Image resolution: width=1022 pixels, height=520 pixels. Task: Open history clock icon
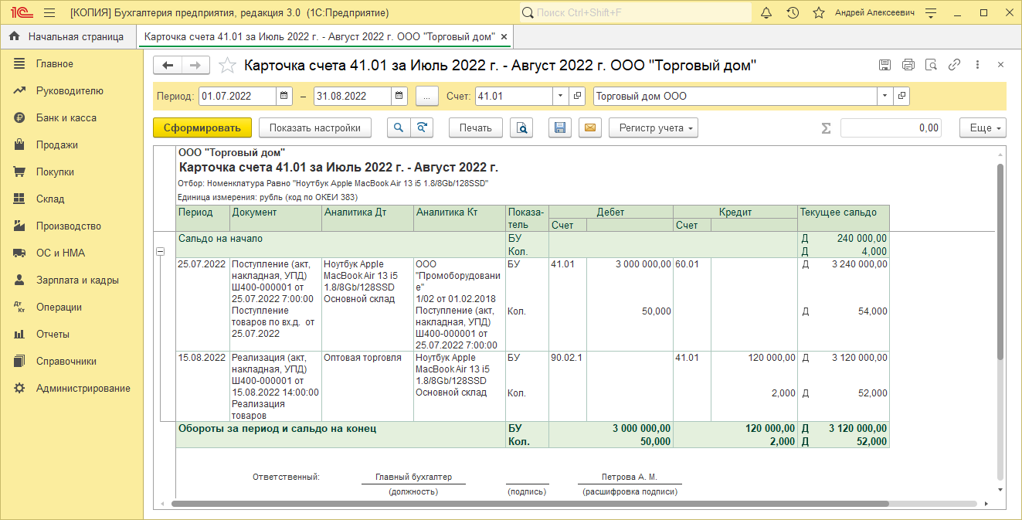click(793, 13)
